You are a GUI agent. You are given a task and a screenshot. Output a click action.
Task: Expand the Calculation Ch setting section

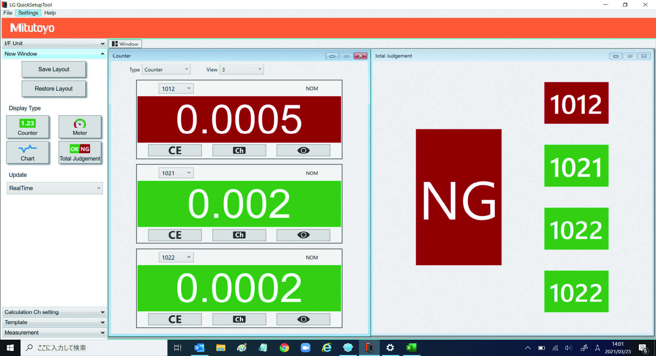point(54,312)
